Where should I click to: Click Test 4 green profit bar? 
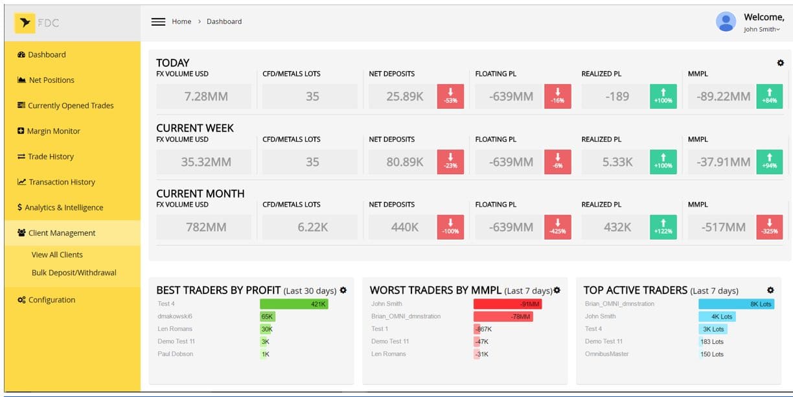pyautogui.click(x=293, y=304)
